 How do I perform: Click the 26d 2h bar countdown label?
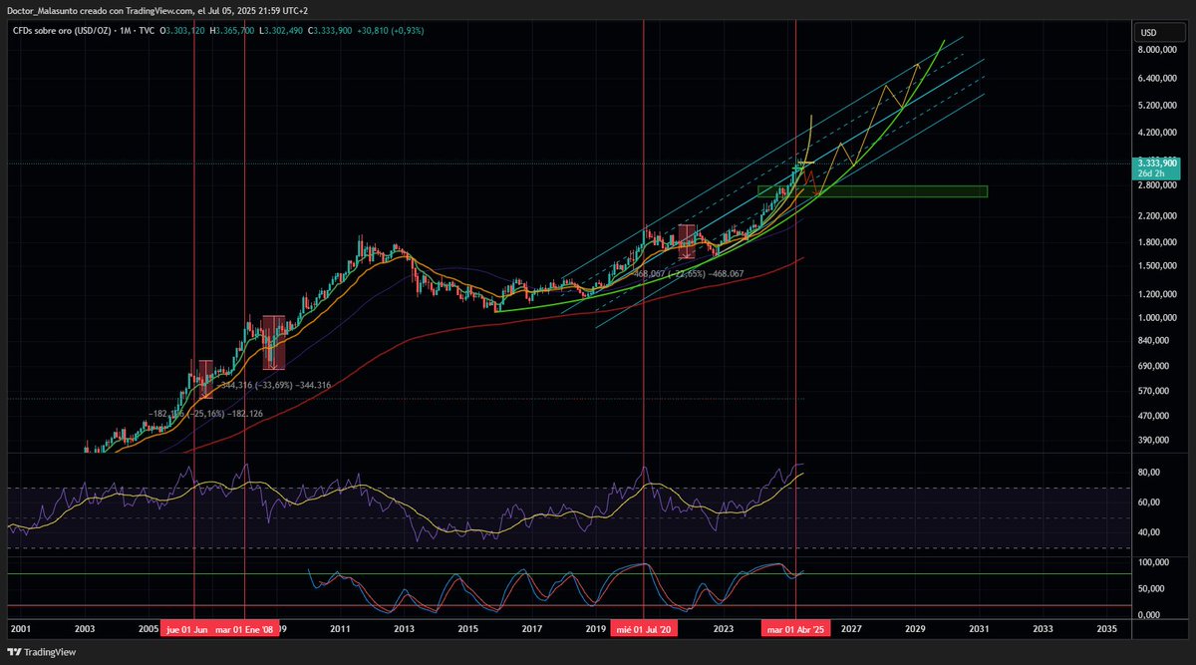pyautogui.click(x=1158, y=172)
